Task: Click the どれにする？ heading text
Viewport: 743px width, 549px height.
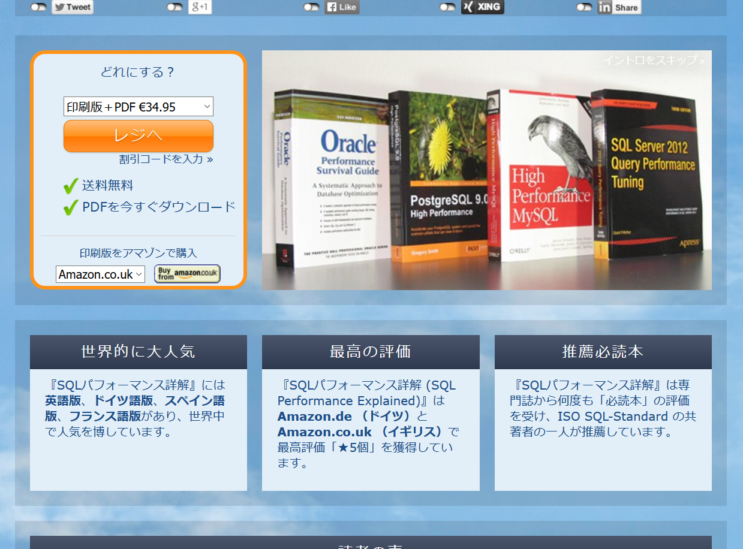Action: click(x=138, y=72)
